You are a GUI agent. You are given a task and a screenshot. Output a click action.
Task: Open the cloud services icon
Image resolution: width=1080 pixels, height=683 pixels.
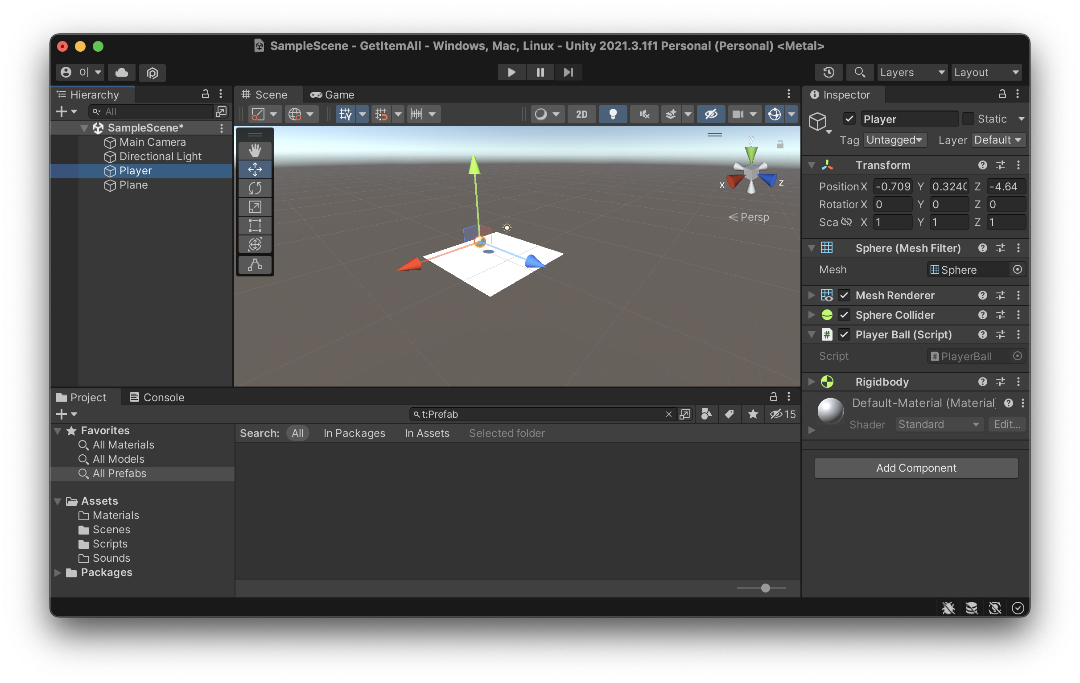coord(122,72)
